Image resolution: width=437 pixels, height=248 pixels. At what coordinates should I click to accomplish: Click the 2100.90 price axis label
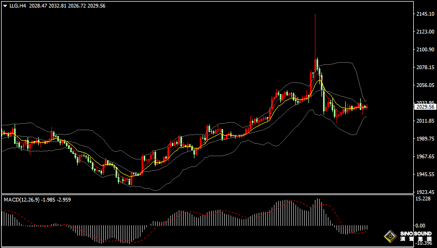[x=425, y=50]
